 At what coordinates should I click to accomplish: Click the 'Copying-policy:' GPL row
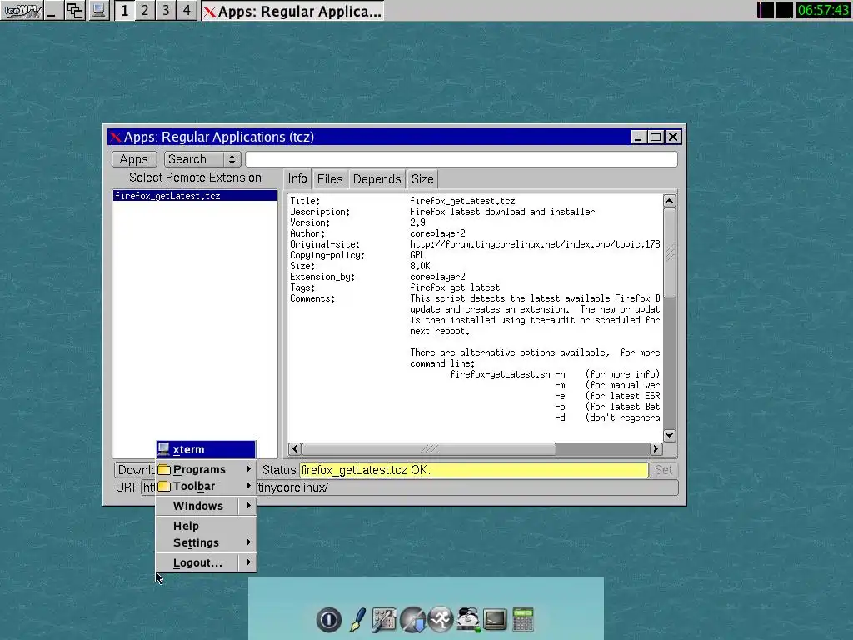click(x=357, y=255)
